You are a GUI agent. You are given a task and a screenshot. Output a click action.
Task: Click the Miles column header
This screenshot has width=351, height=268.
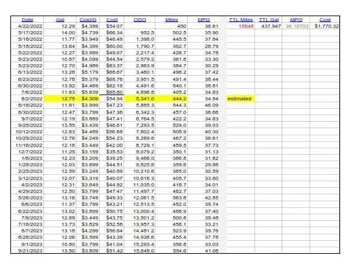coord(172,20)
